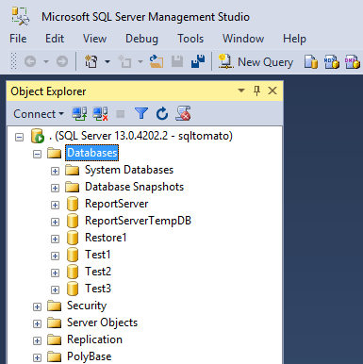Viewport: 363px width, 364px height.
Task: Open the navigate backward history dropdown
Action: click(46, 61)
